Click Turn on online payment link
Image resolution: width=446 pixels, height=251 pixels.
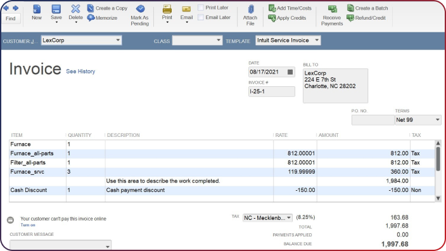coord(28,225)
